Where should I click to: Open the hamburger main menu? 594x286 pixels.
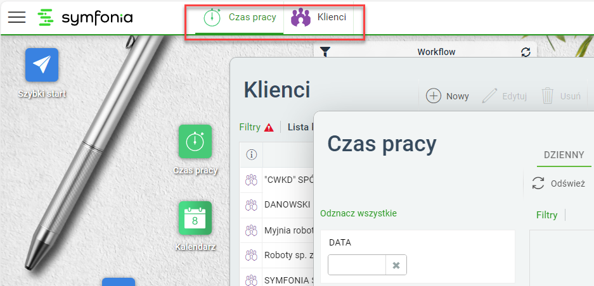click(16, 18)
